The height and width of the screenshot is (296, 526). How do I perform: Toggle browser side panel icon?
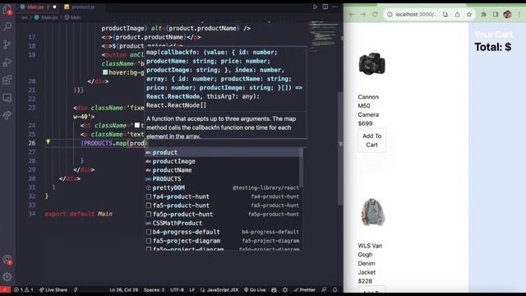coord(496,15)
